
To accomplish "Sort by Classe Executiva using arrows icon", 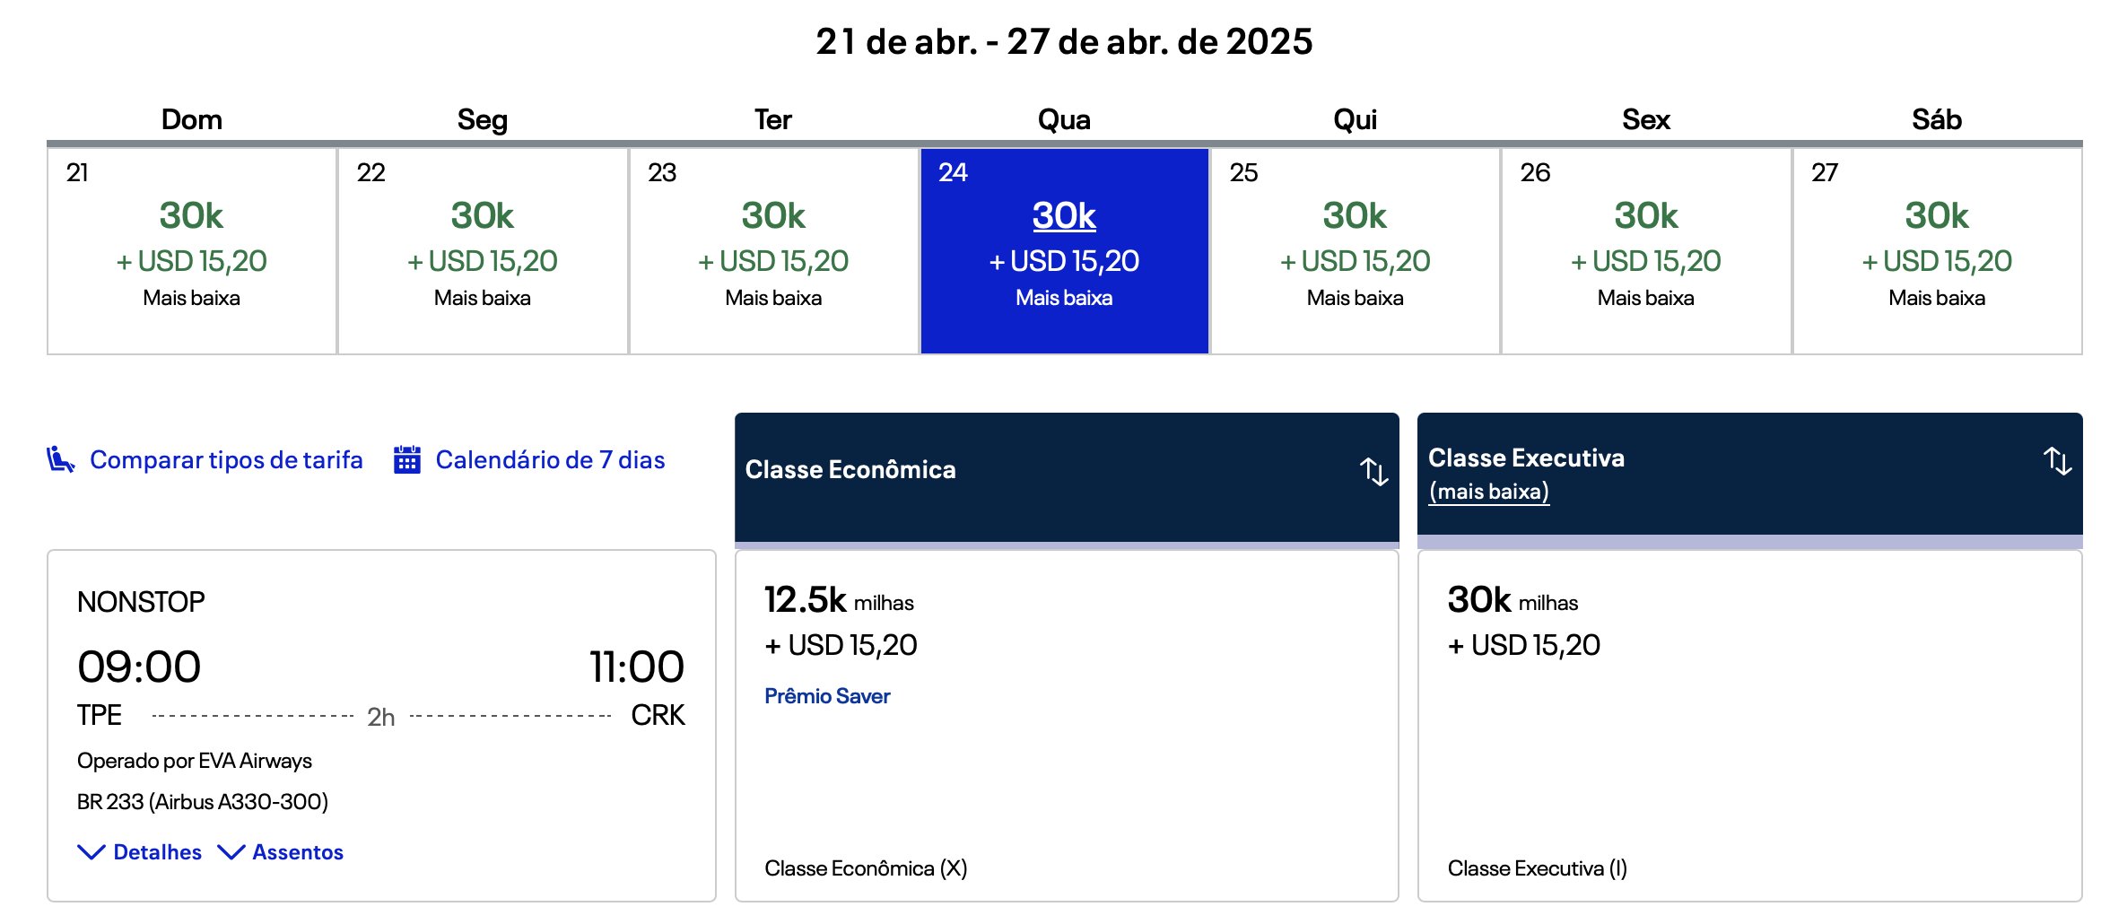I will point(2057,460).
